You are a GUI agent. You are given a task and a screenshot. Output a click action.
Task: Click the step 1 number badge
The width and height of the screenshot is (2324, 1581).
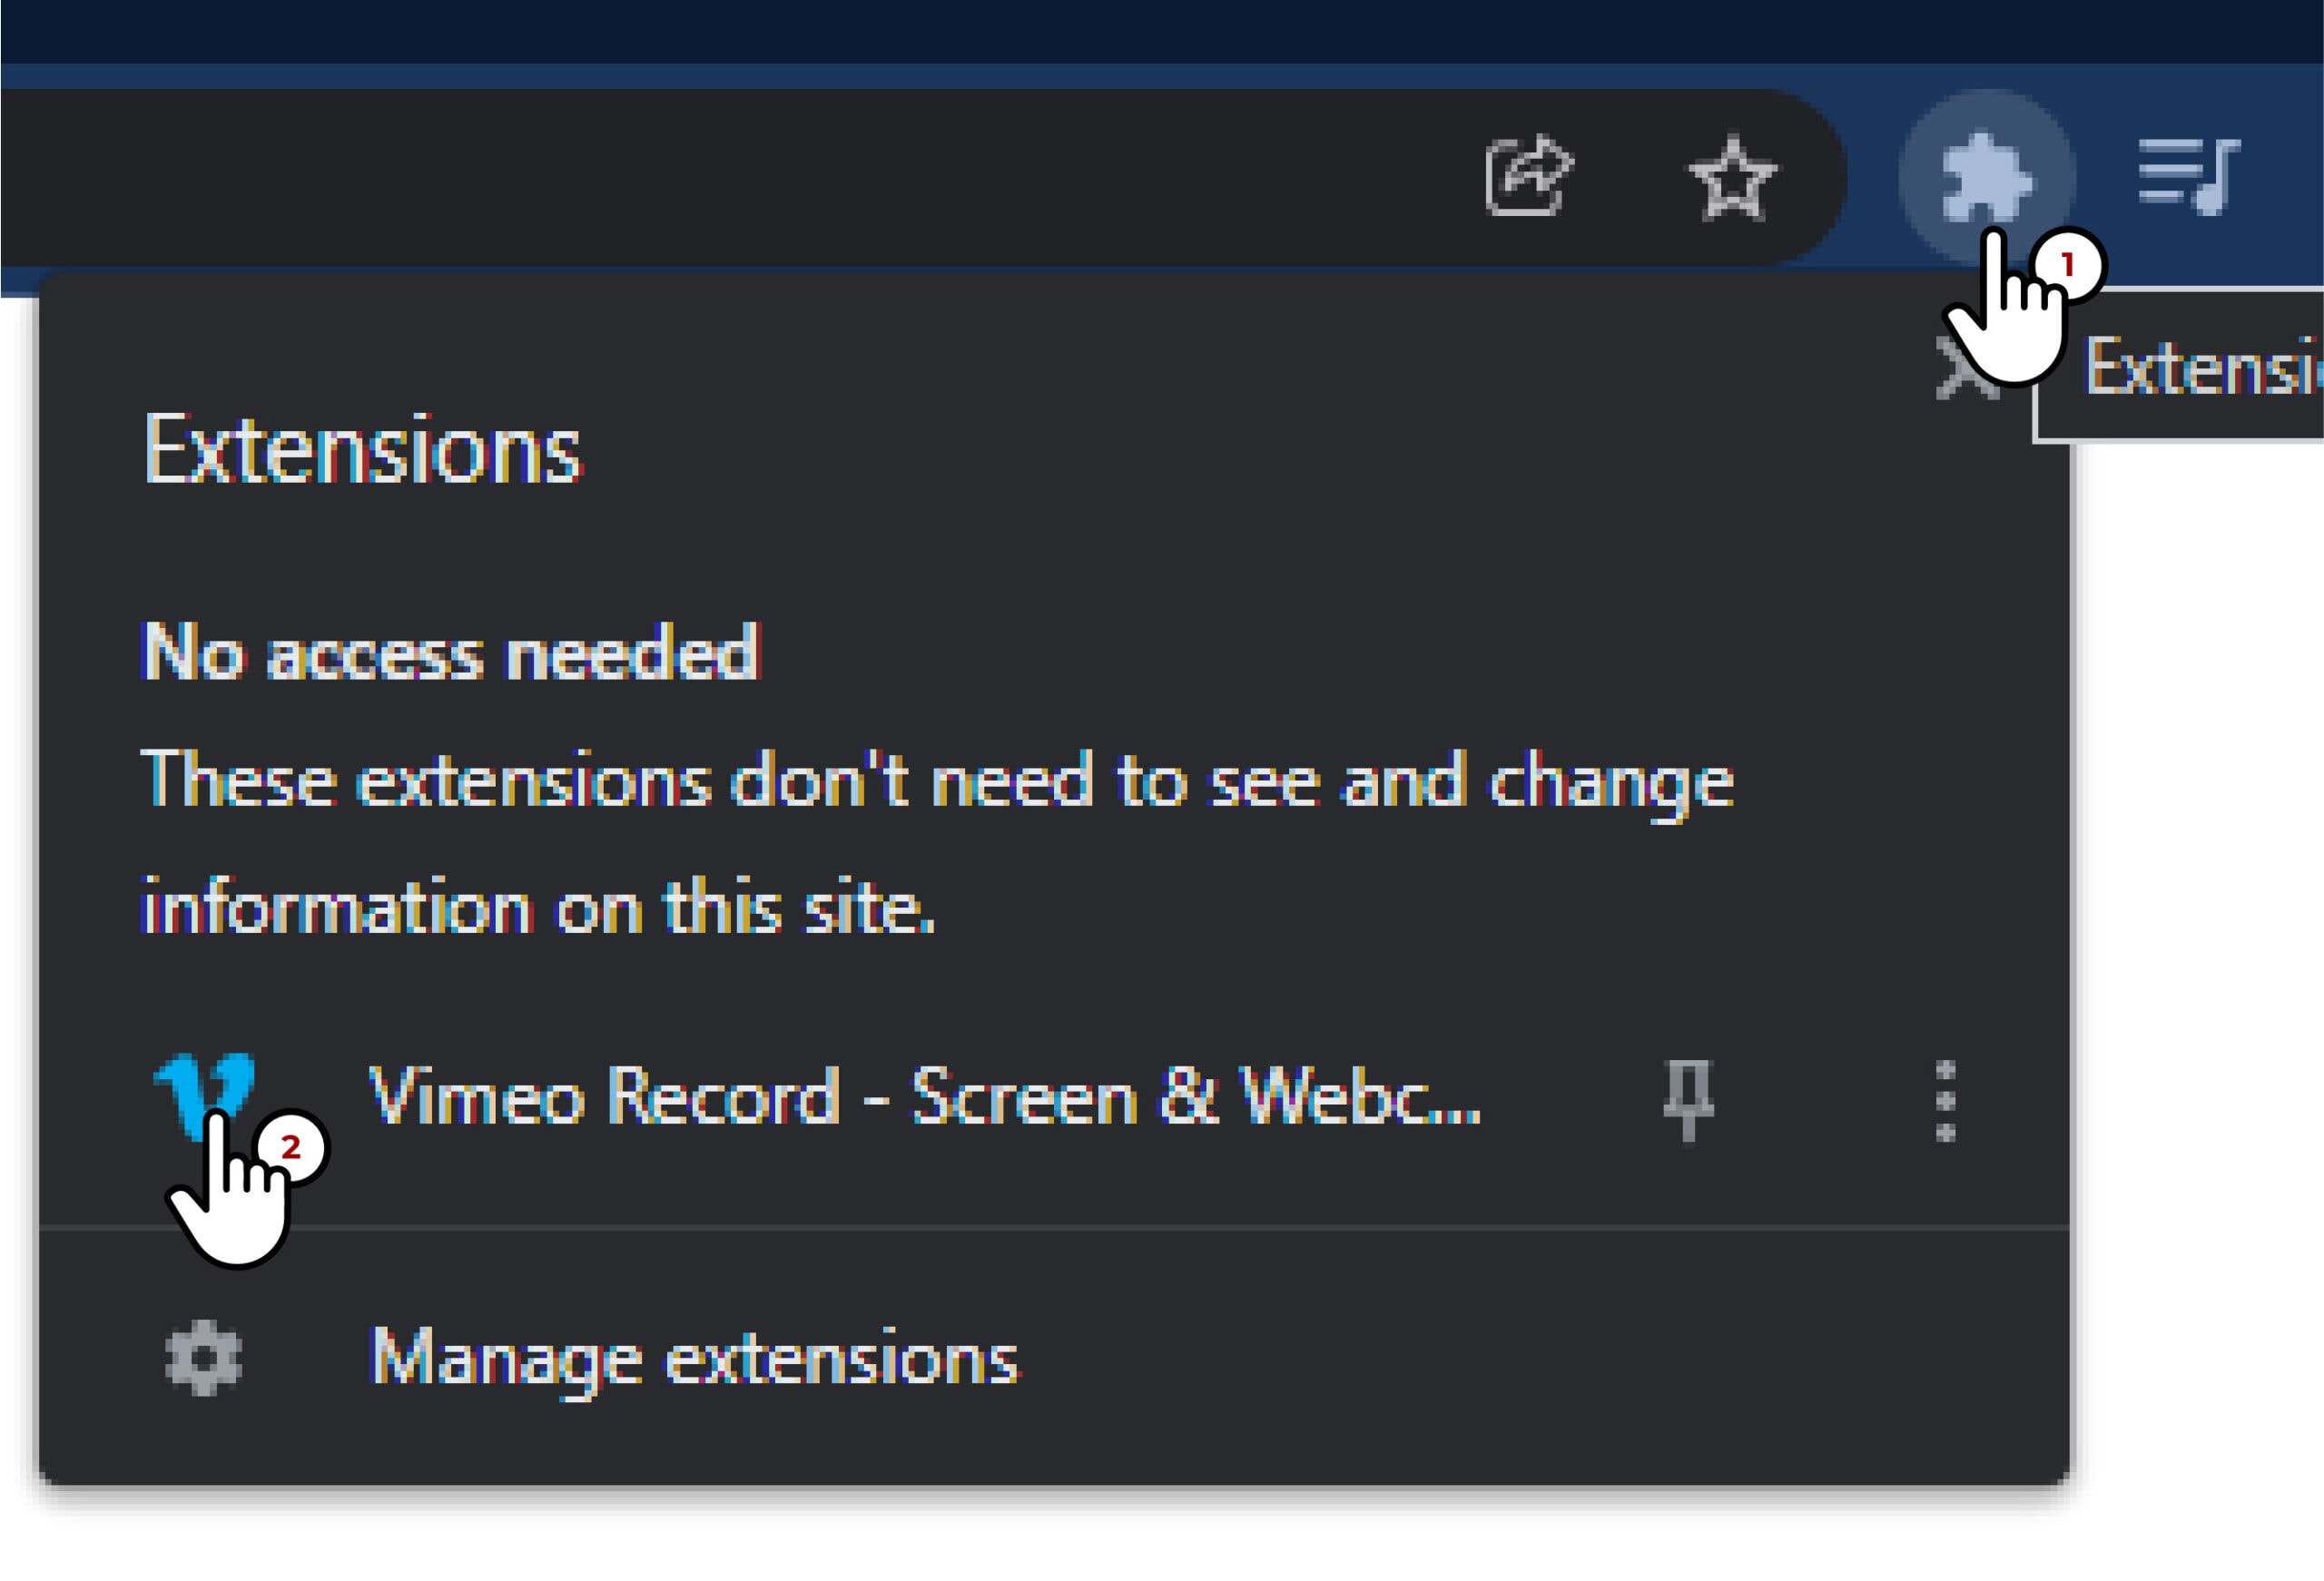pyautogui.click(x=2068, y=265)
